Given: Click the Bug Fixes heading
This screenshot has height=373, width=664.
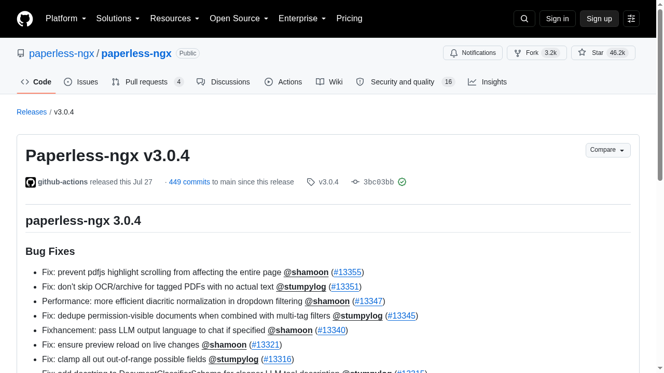Looking at the screenshot, I should pos(50,251).
